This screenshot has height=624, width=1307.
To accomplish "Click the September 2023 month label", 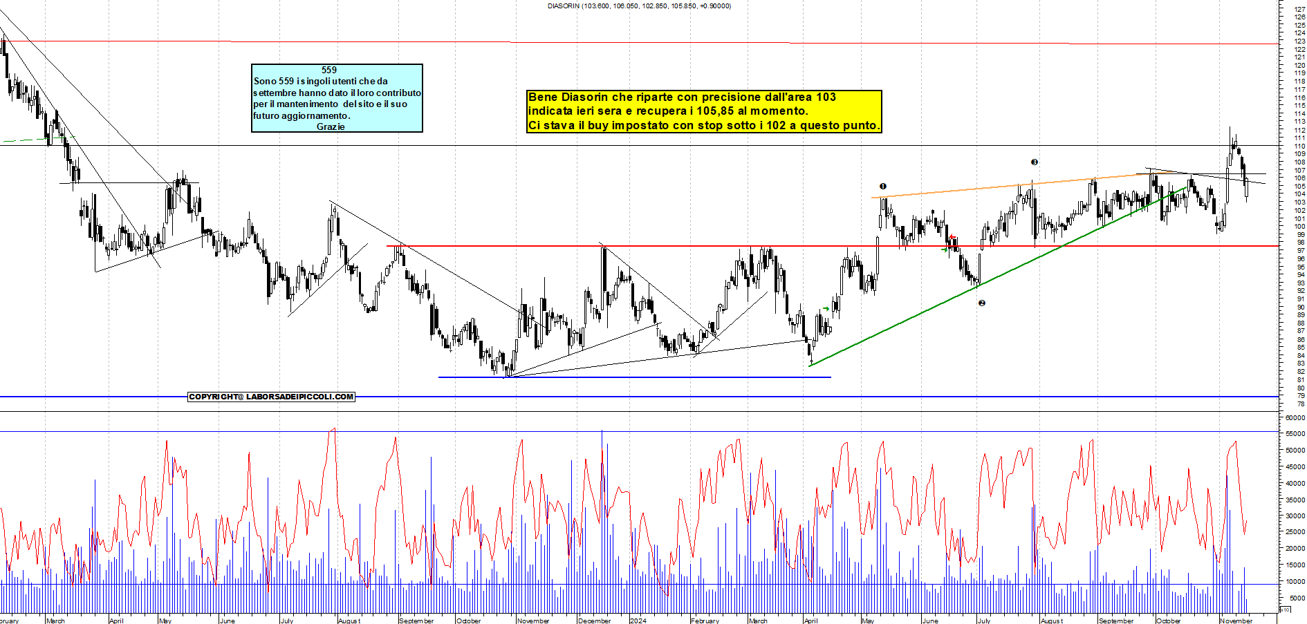I will (x=416, y=621).
